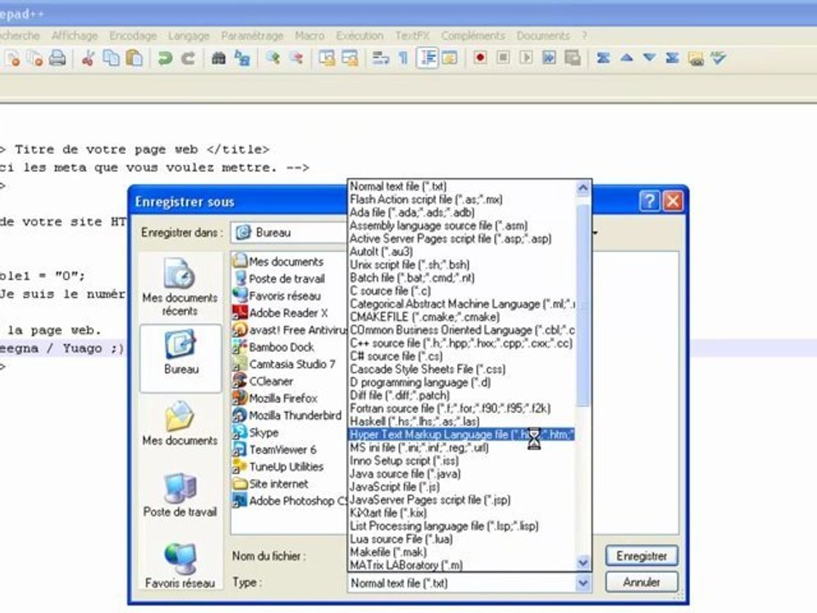Open the Paramétrage menu
This screenshot has width=817, height=613.
pyautogui.click(x=252, y=36)
